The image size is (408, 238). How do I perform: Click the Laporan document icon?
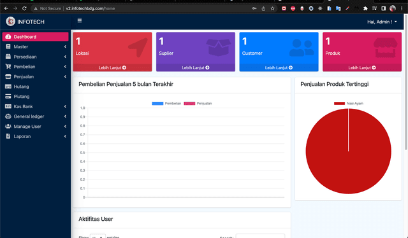tap(8, 136)
